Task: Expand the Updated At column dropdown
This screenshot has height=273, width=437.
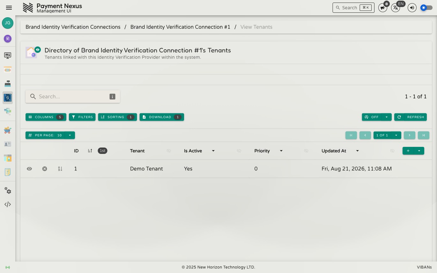Action: pos(357,151)
